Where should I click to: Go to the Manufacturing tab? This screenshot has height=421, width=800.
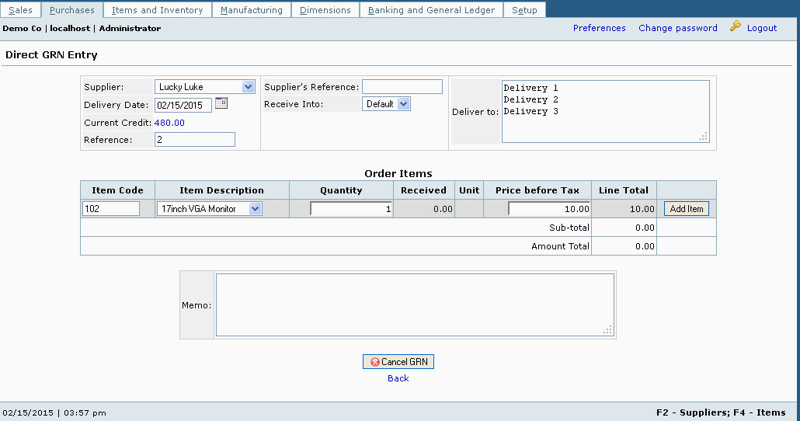click(x=251, y=10)
